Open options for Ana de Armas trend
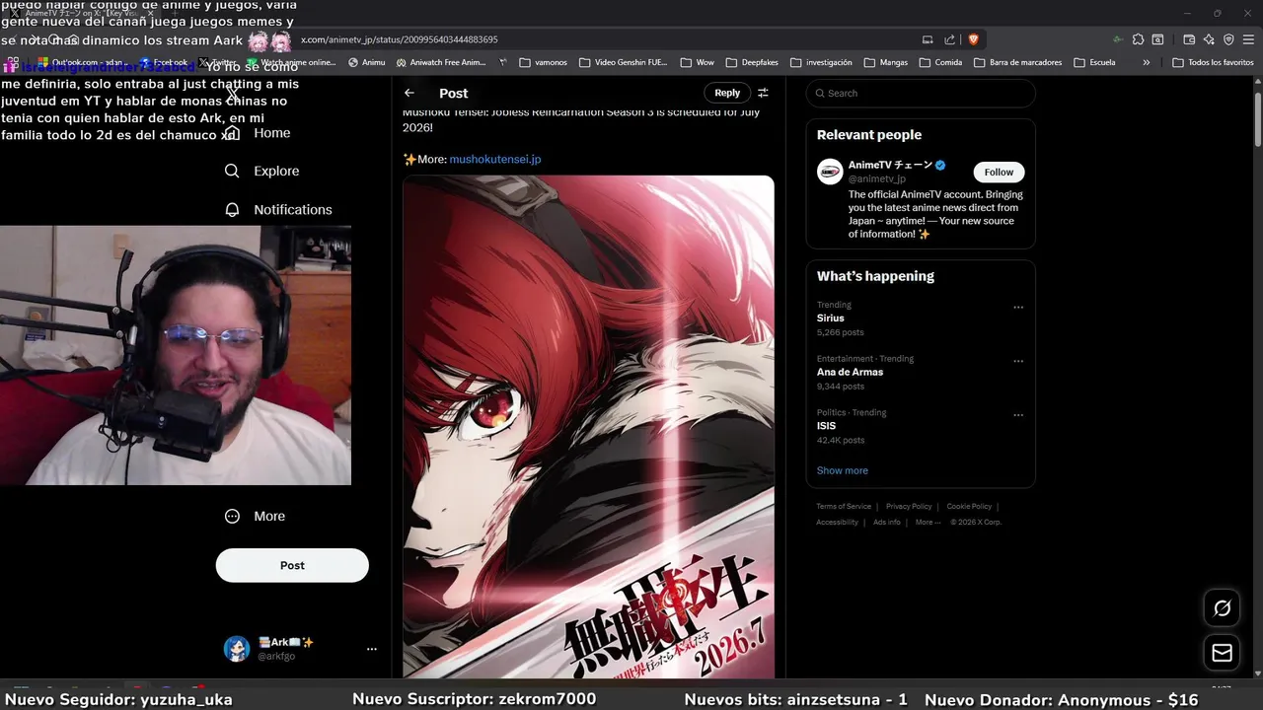1263x710 pixels. 1018,362
